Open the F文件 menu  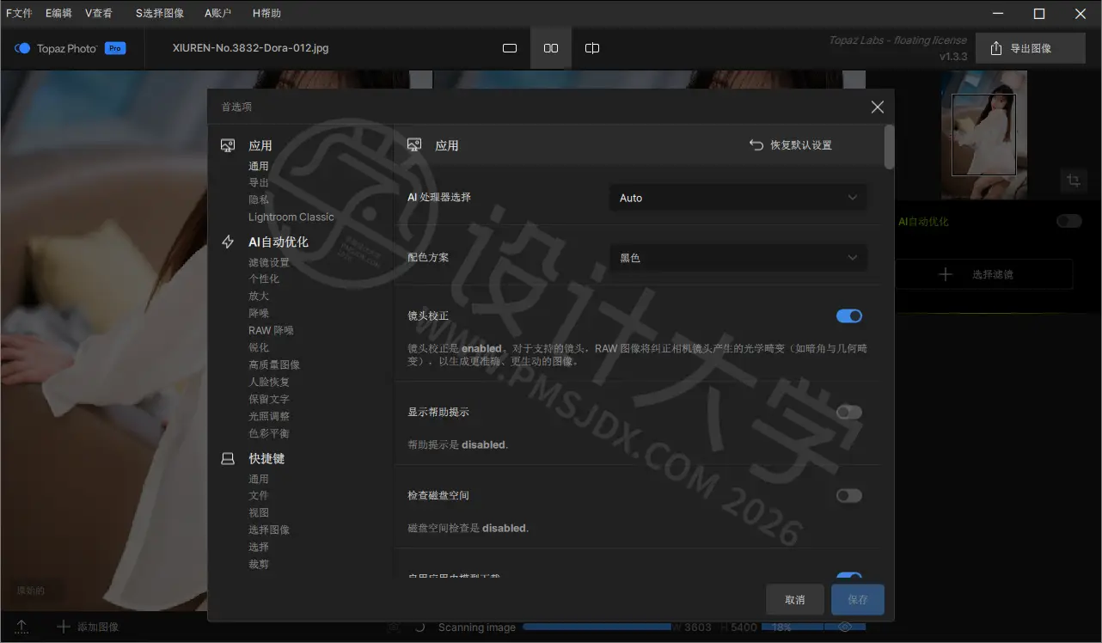coord(19,13)
